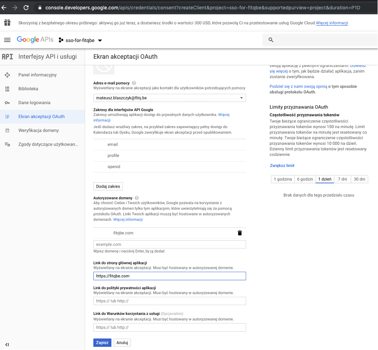The height and width of the screenshot is (350, 378).
Task: Open the support email dropdown mateusz.blaszczyk@fitq.be
Action: 170,98
